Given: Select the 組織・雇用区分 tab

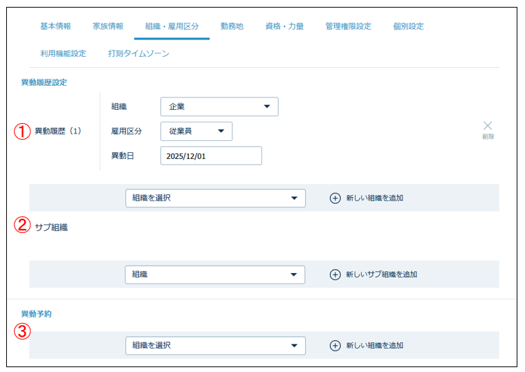Looking at the screenshot, I should tap(172, 26).
